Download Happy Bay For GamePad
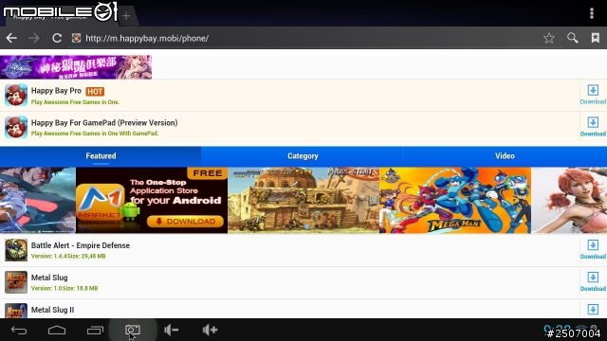 click(593, 127)
